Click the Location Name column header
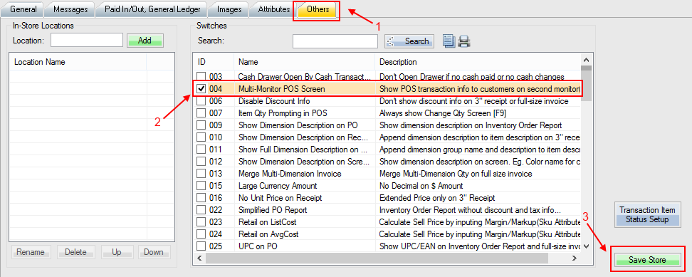692x277 pixels. coord(78,62)
